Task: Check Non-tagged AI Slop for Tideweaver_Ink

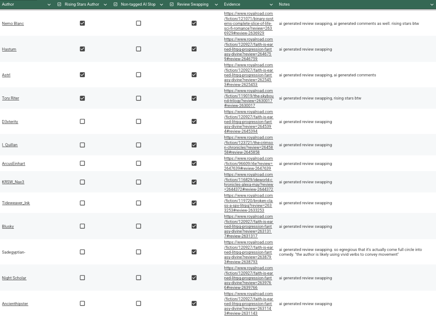Action: 139,203
